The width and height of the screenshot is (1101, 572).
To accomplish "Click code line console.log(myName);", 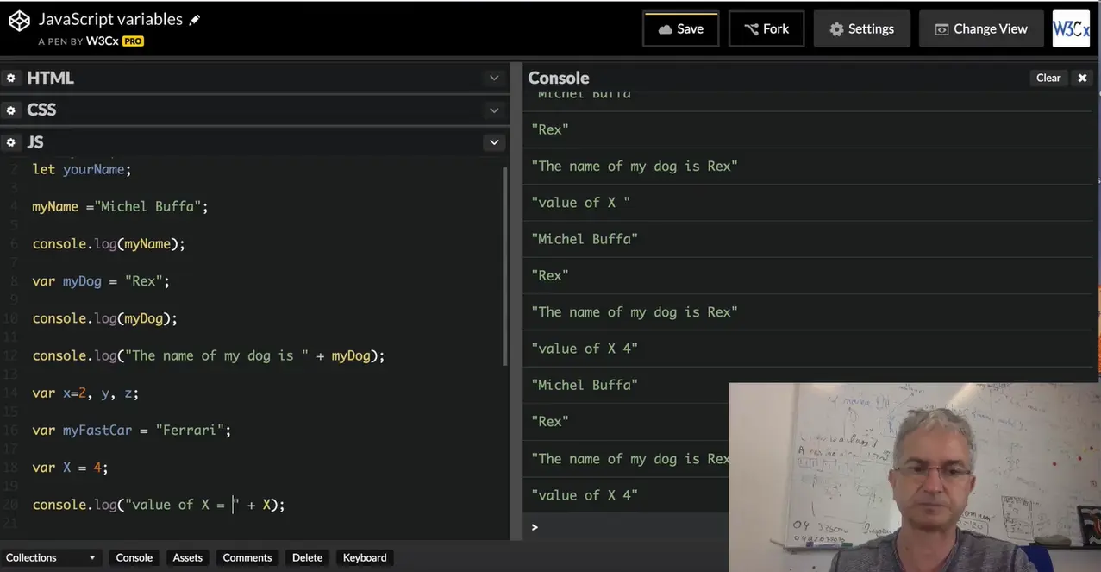I will 109,243.
